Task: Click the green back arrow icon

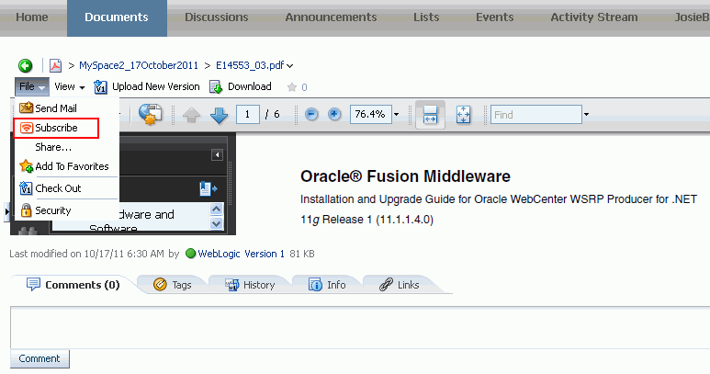Action: click(x=26, y=65)
